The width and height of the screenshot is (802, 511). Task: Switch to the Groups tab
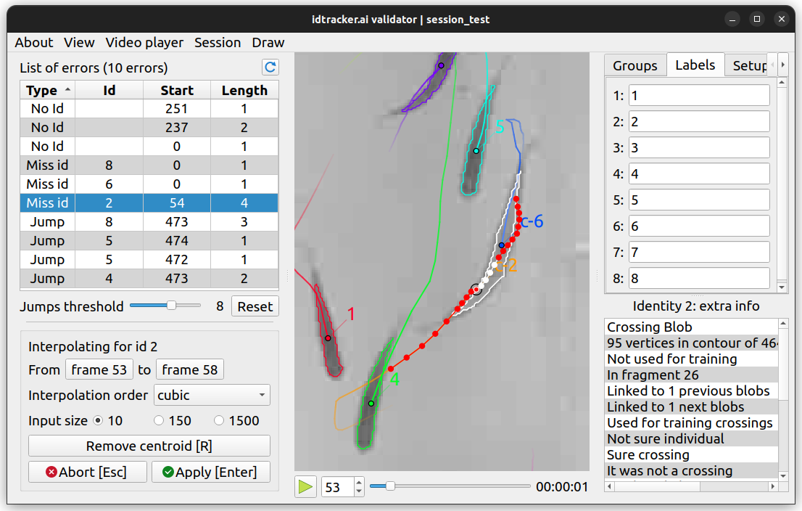(634, 65)
